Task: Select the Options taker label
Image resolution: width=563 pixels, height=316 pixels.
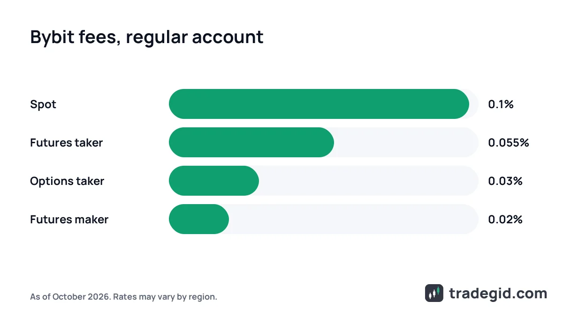Action: click(67, 181)
